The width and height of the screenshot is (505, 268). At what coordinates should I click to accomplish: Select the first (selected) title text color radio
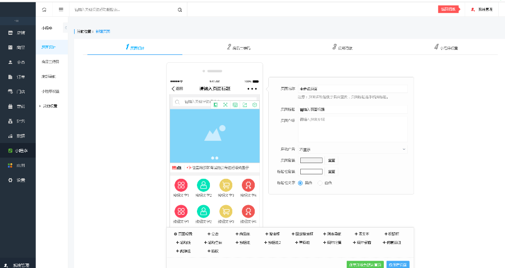pyautogui.click(x=300, y=183)
